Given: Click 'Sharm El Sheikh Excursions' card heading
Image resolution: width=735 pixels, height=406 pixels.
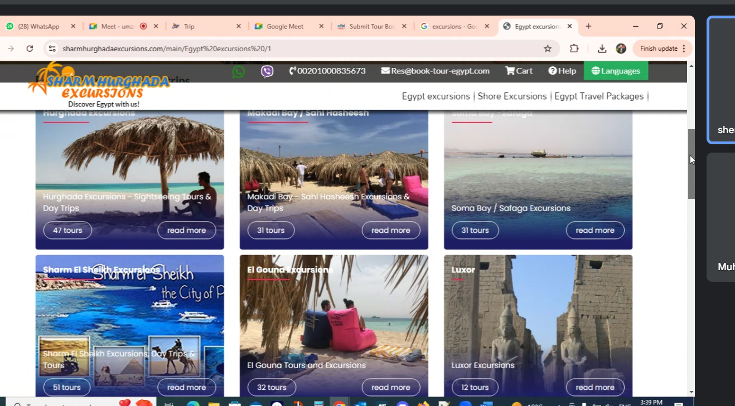Looking at the screenshot, I should tap(101, 270).
